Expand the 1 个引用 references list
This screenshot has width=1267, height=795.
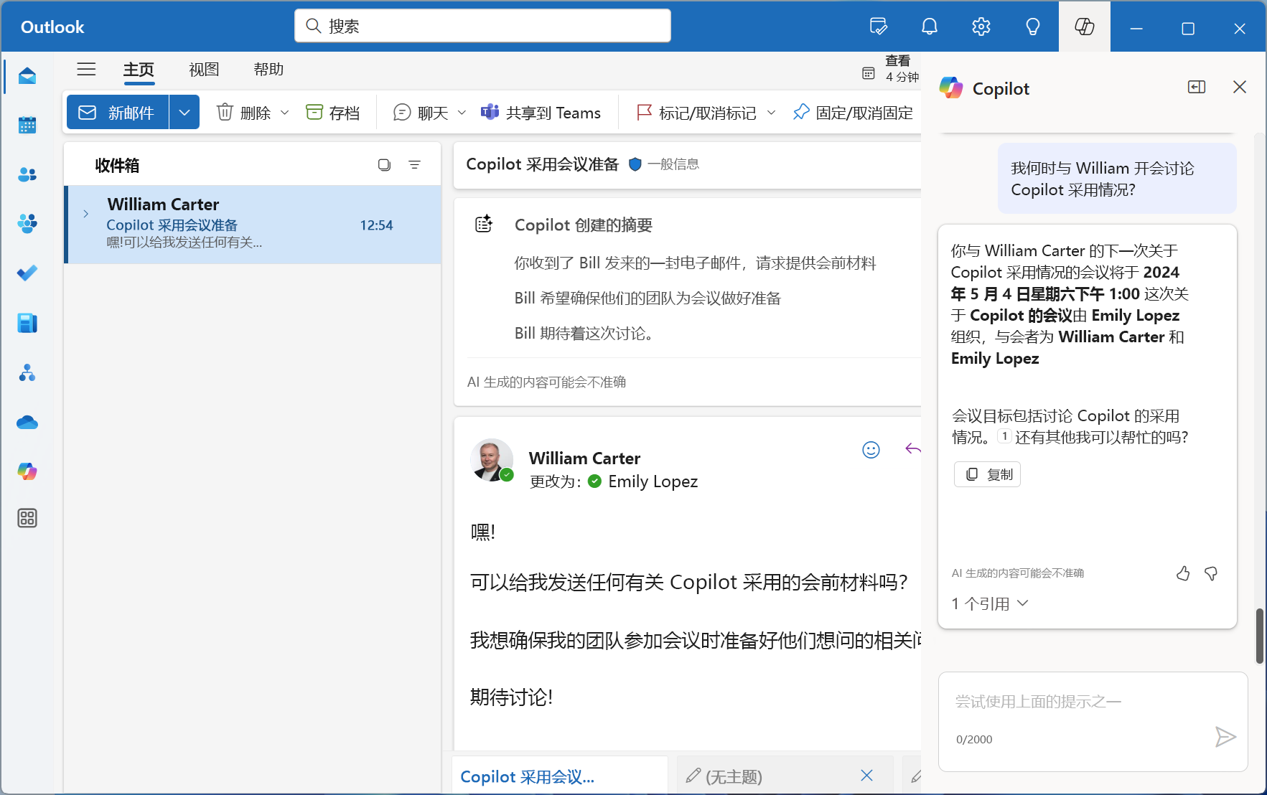pyautogui.click(x=990, y=603)
